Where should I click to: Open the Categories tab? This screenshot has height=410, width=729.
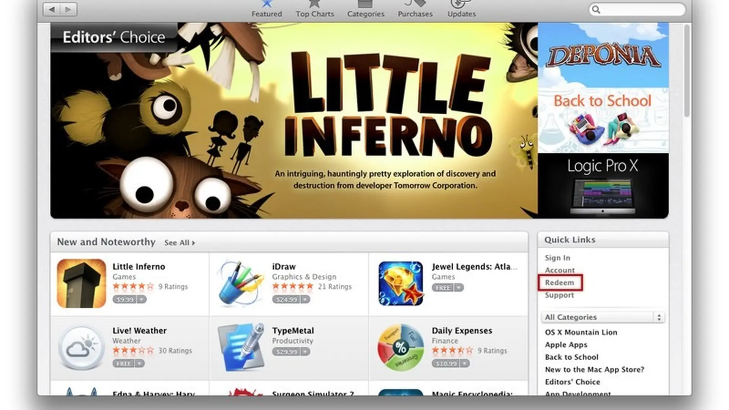tap(366, 9)
